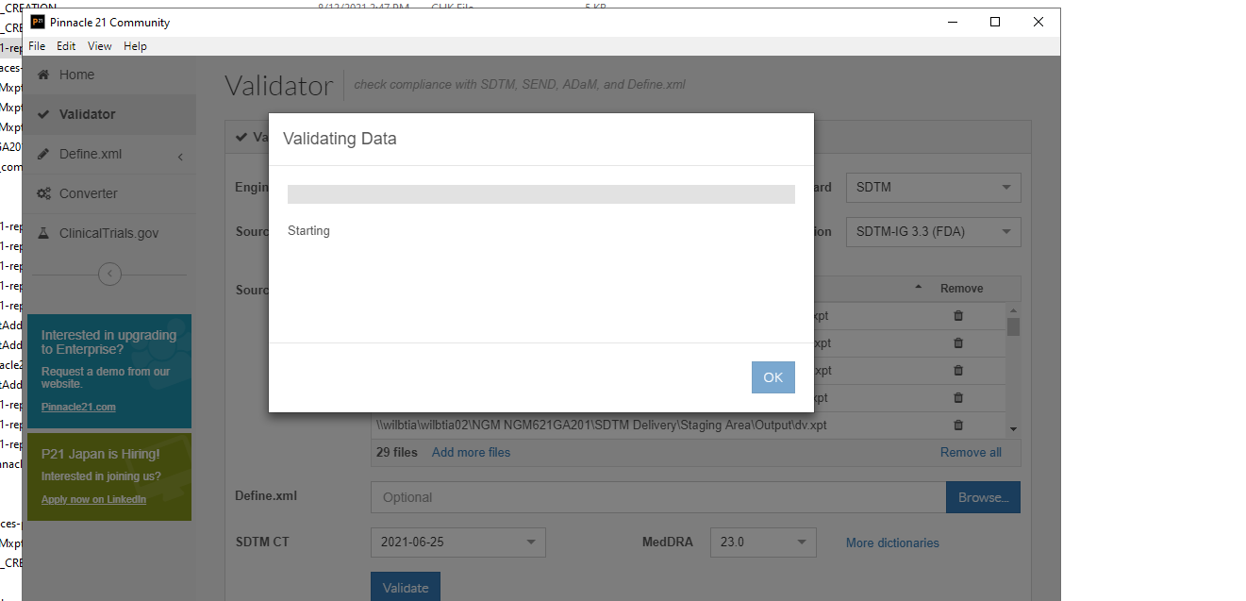Click the Browse button for Define.xml
The width and height of the screenshot is (1246, 601).
(x=983, y=497)
